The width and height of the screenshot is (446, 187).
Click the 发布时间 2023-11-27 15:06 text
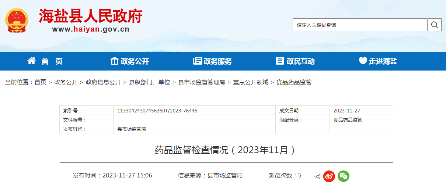click(x=112, y=176)
